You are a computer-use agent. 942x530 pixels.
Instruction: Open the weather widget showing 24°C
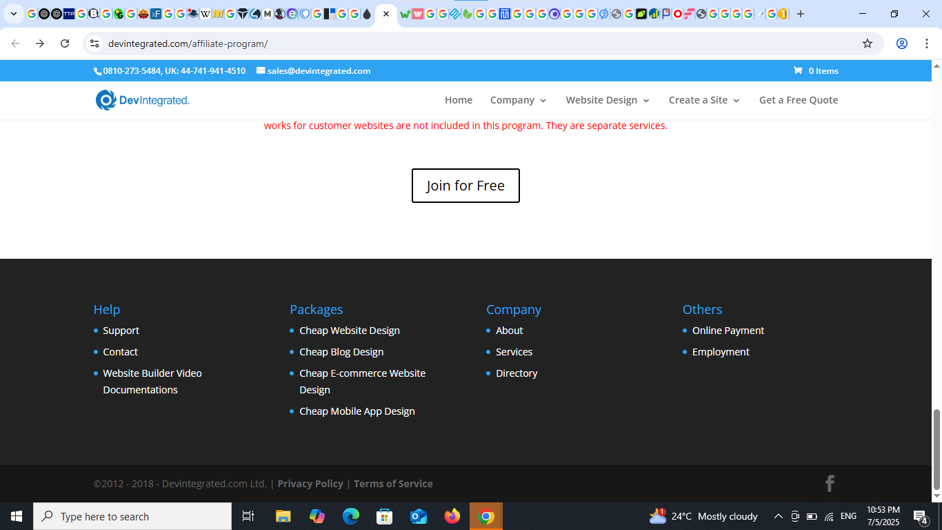(x=703, y=516)
